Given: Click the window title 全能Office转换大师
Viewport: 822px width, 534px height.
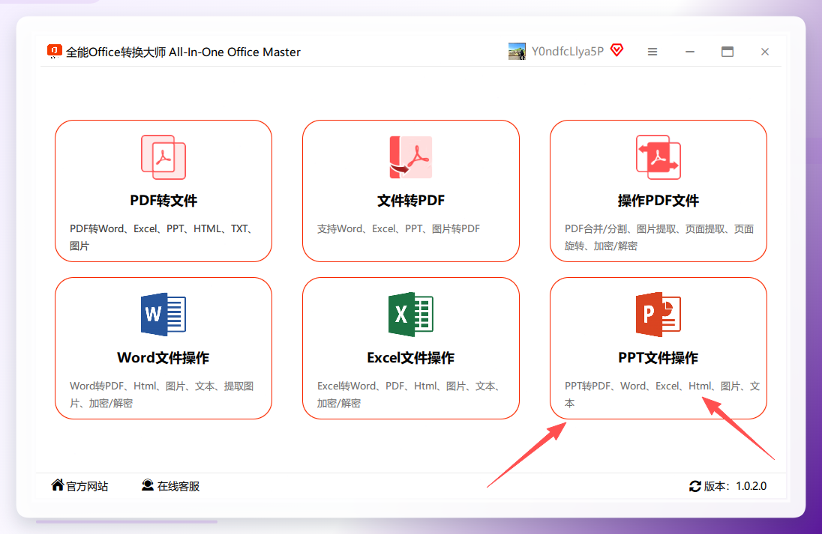Looking at the screenshot, I should [x=183, y=52].
